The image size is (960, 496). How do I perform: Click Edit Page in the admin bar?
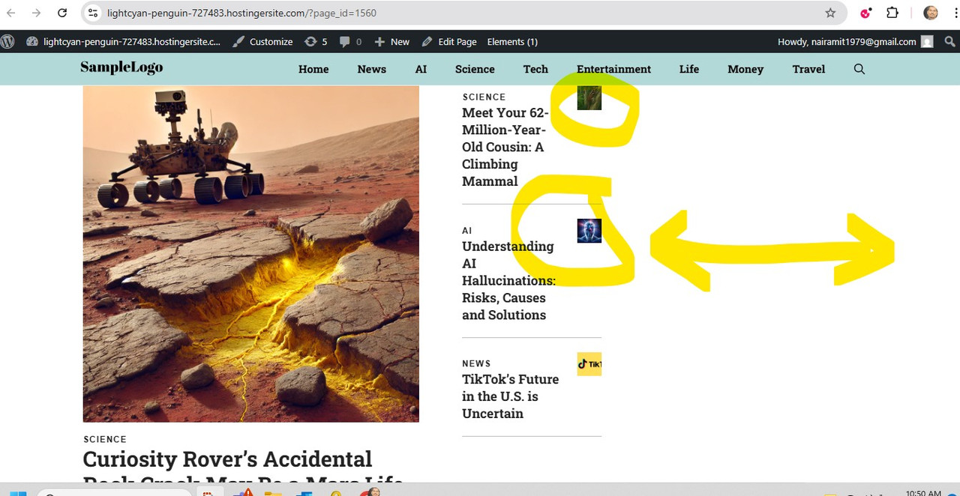[449, 42]
